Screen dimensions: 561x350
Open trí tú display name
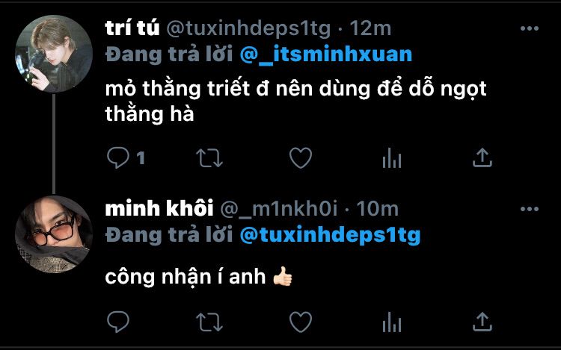pyautogui.click(x=130, y=28)
